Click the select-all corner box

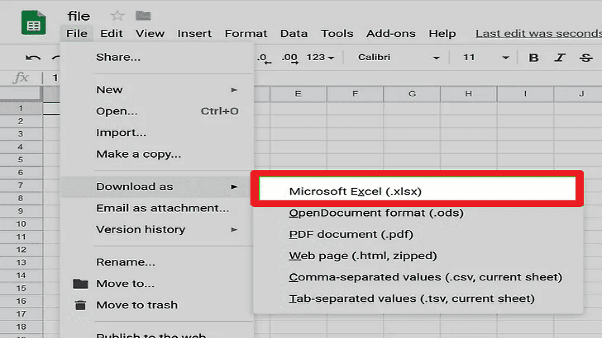click(21, 94)
